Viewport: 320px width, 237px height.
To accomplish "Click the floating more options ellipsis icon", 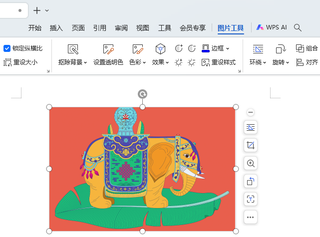I will click(251, 217).
